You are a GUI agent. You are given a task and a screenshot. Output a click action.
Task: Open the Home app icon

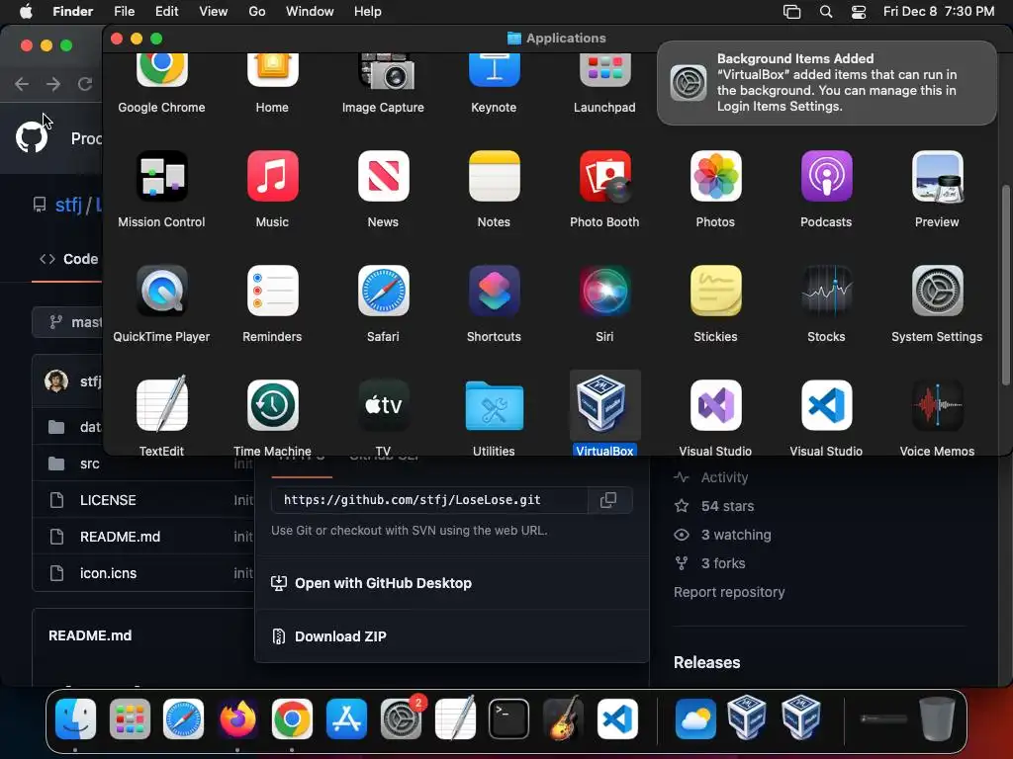[x=272, y=70]
